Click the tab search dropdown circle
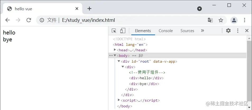This screenshot has height=110, width=252. (x=199, y=9)
